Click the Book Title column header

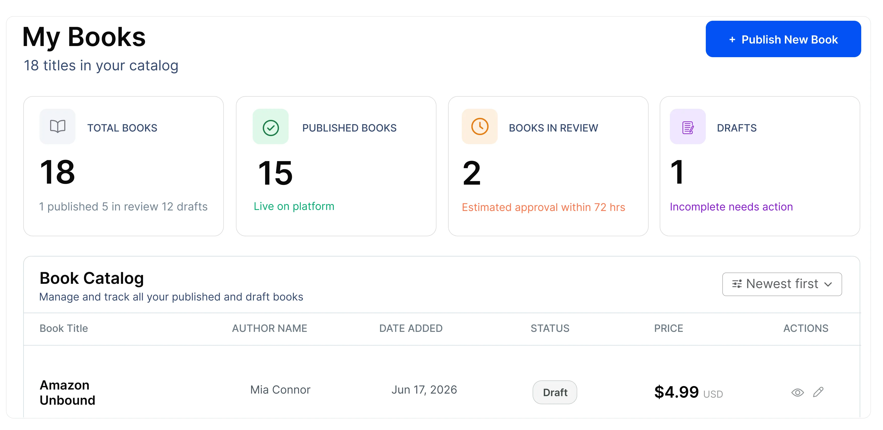[64, 328]
